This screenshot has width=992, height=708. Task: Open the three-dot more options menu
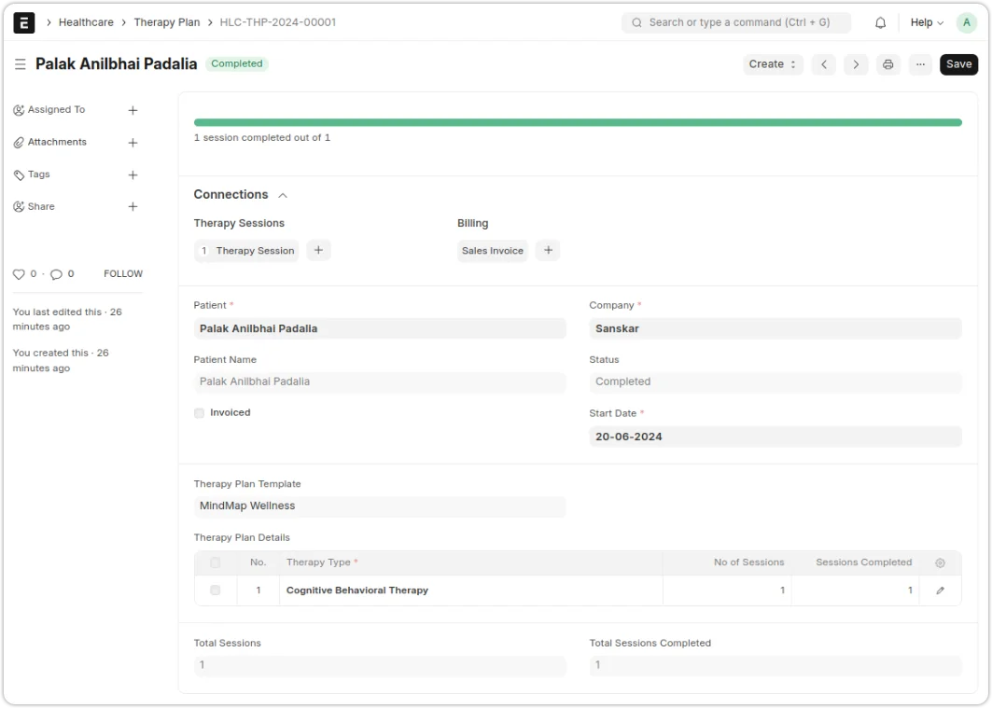(920, 64)
